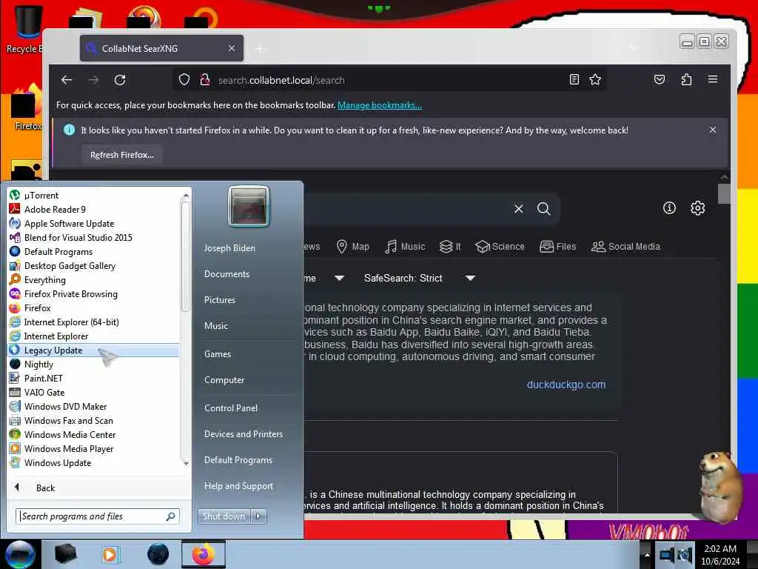The height and width of the screenshot is (569, 758).
Task: Expand the SafeSearch: Strict dropdown
Action: pyautogui.click(x=420, y=278)
